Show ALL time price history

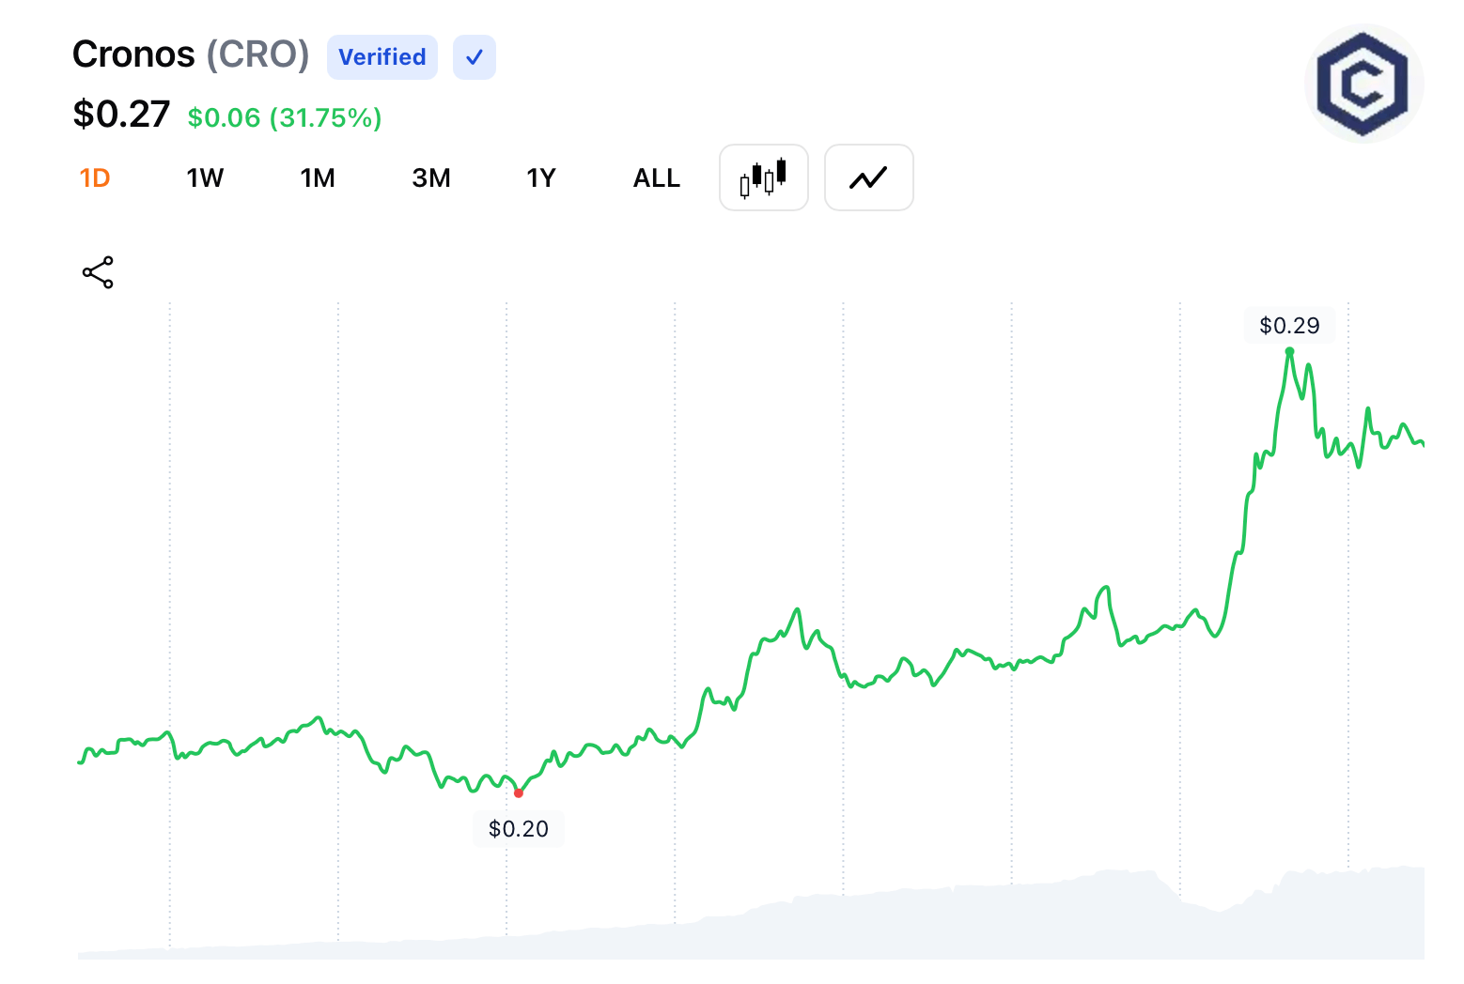656,178
